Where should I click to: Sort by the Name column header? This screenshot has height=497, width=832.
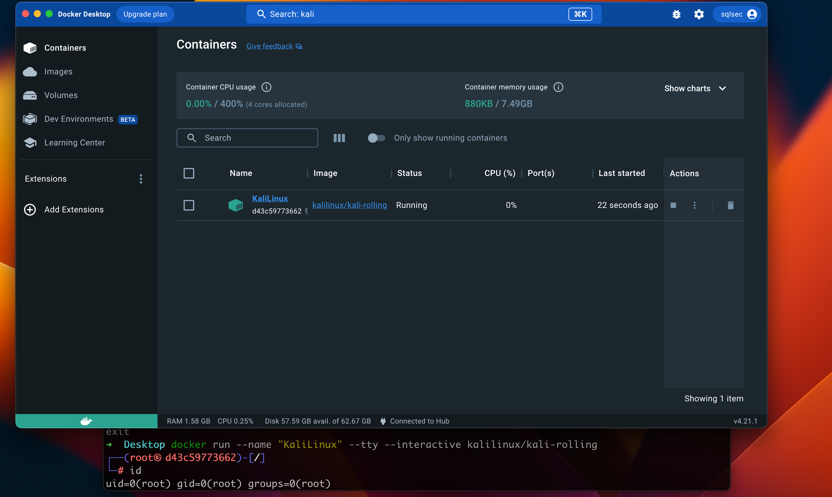click(241, 173)
